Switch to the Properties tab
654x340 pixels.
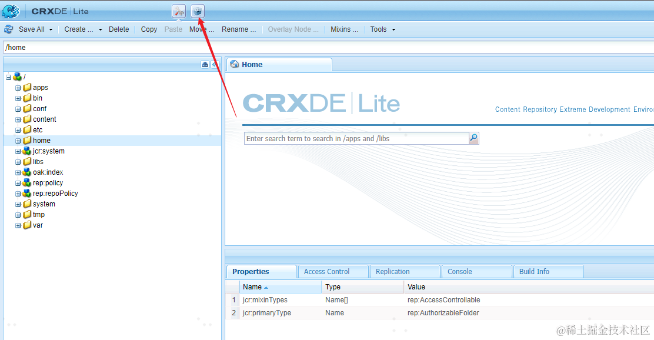pyautogui.click(x=261, y=272)
